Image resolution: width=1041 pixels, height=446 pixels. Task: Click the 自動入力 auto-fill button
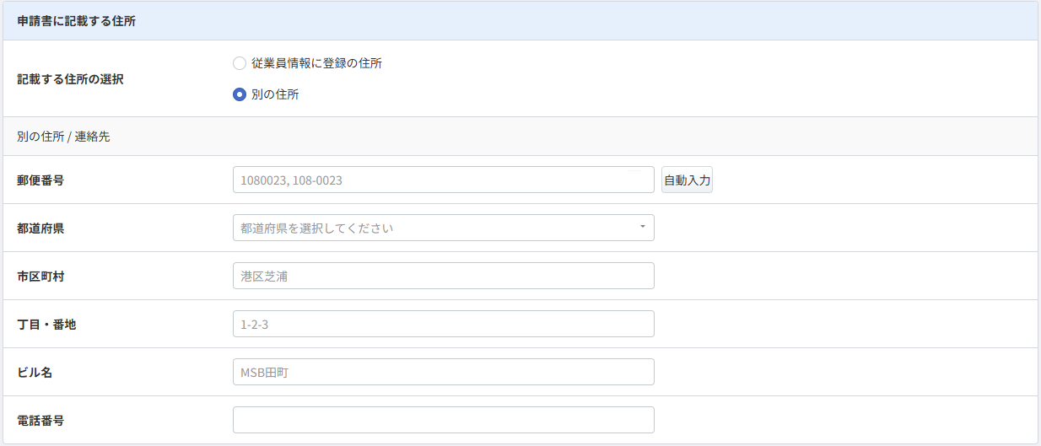[687, 180]
